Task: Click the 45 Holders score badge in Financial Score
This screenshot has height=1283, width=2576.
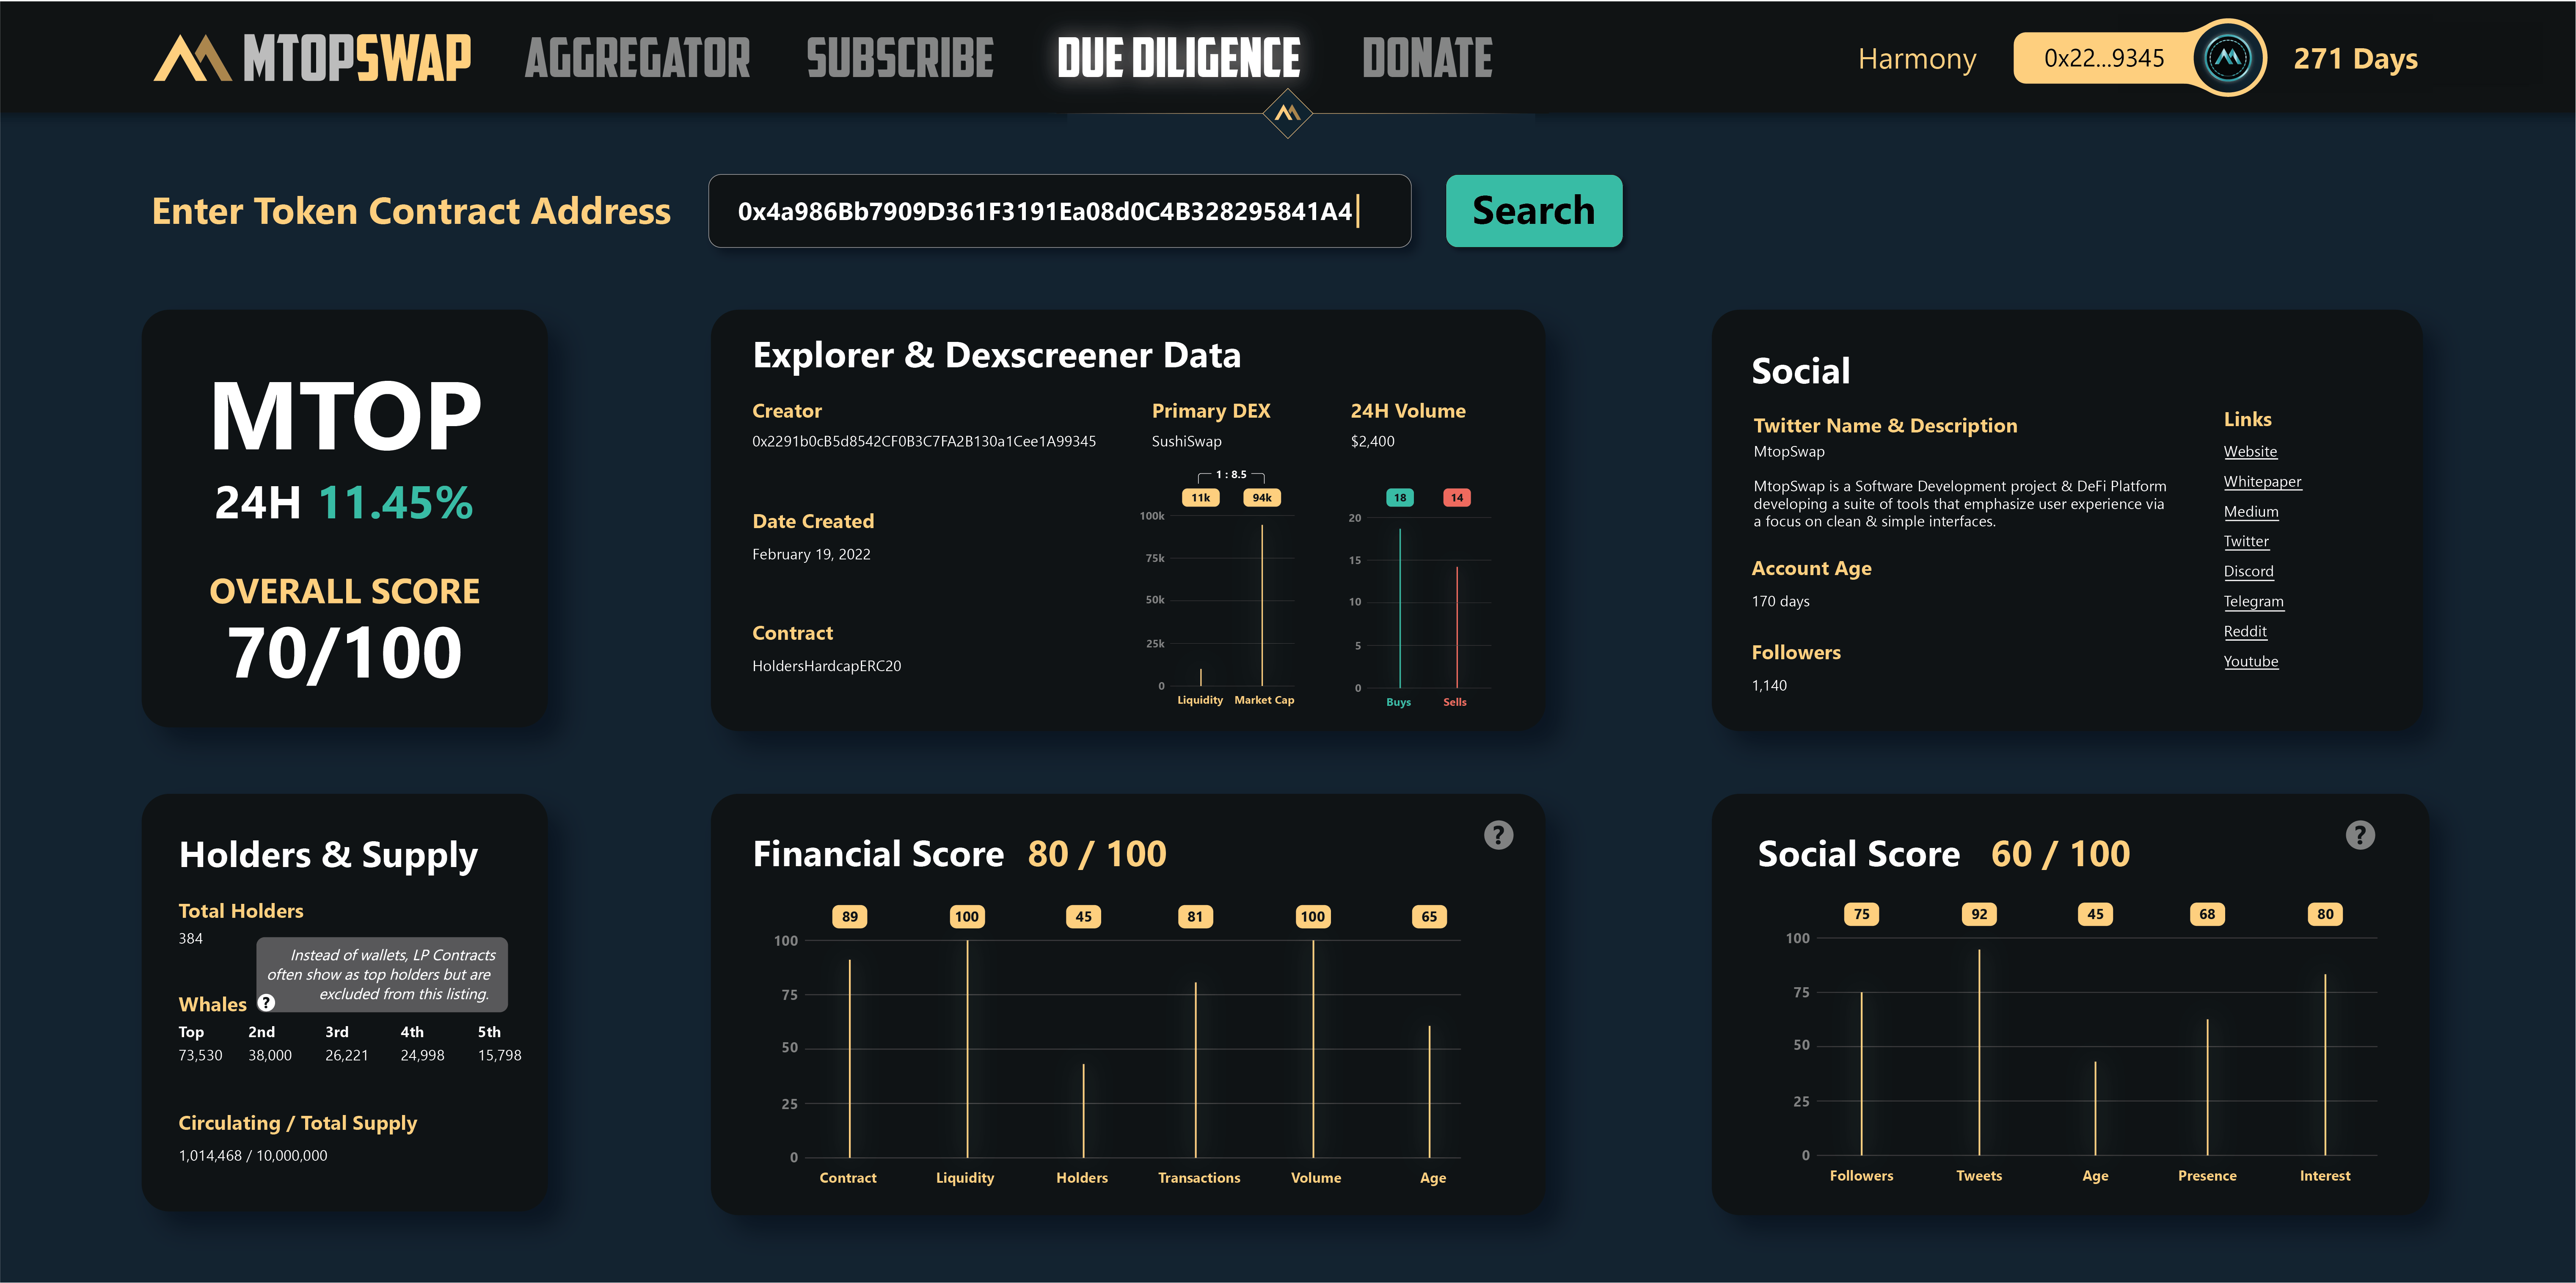Action: coord(1083,916)
